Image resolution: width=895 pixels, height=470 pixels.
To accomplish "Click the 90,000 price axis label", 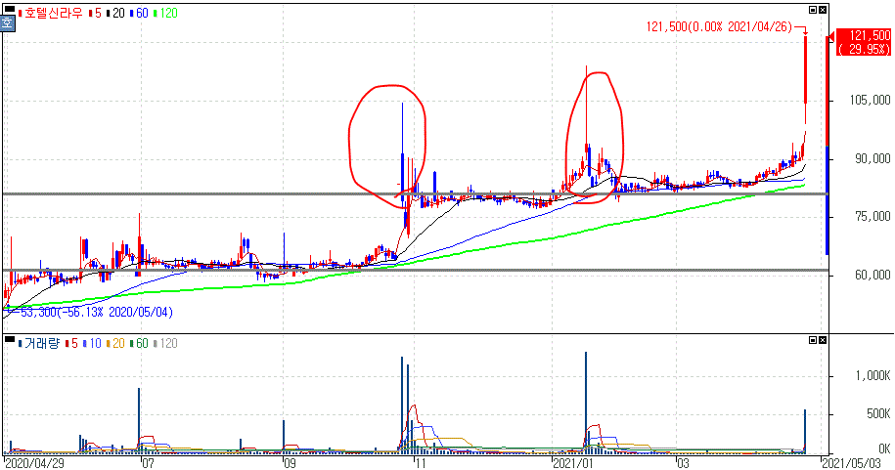I will [873, 158].
